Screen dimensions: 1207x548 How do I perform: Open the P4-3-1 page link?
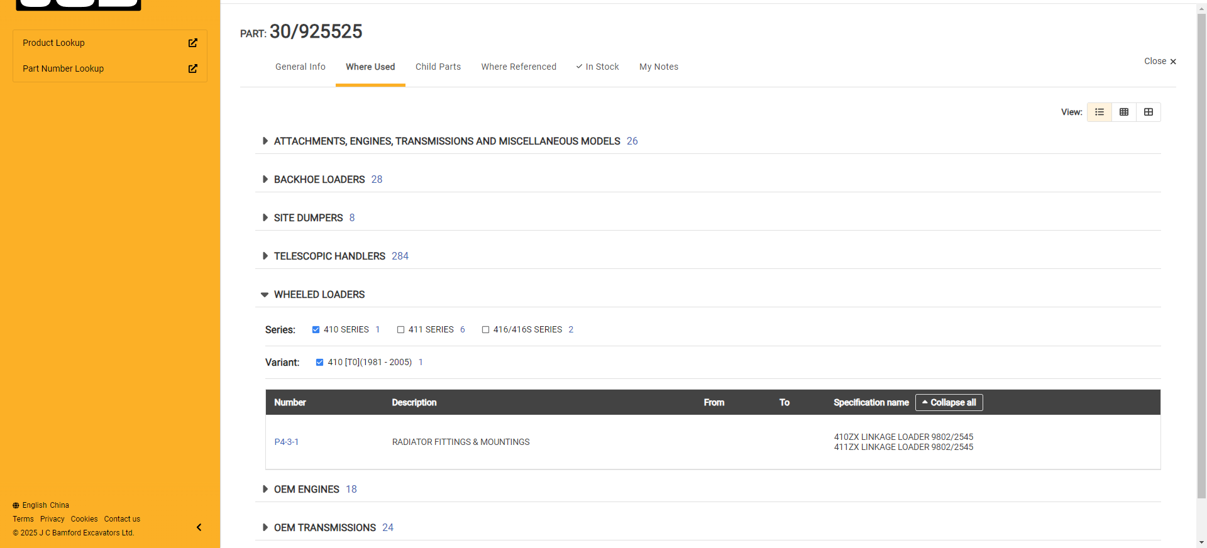click(286, 442)
